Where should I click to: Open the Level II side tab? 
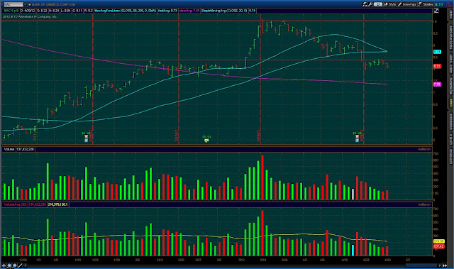point(450,140)
